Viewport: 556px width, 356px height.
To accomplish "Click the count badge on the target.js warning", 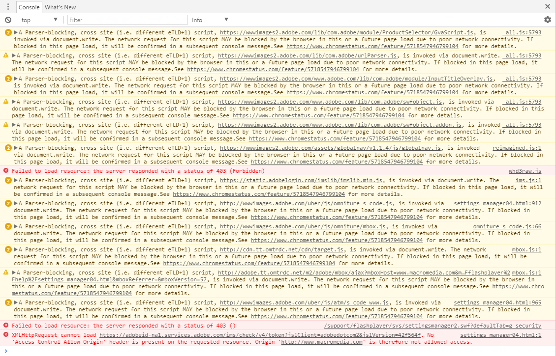I will click(x=8, y=249).
